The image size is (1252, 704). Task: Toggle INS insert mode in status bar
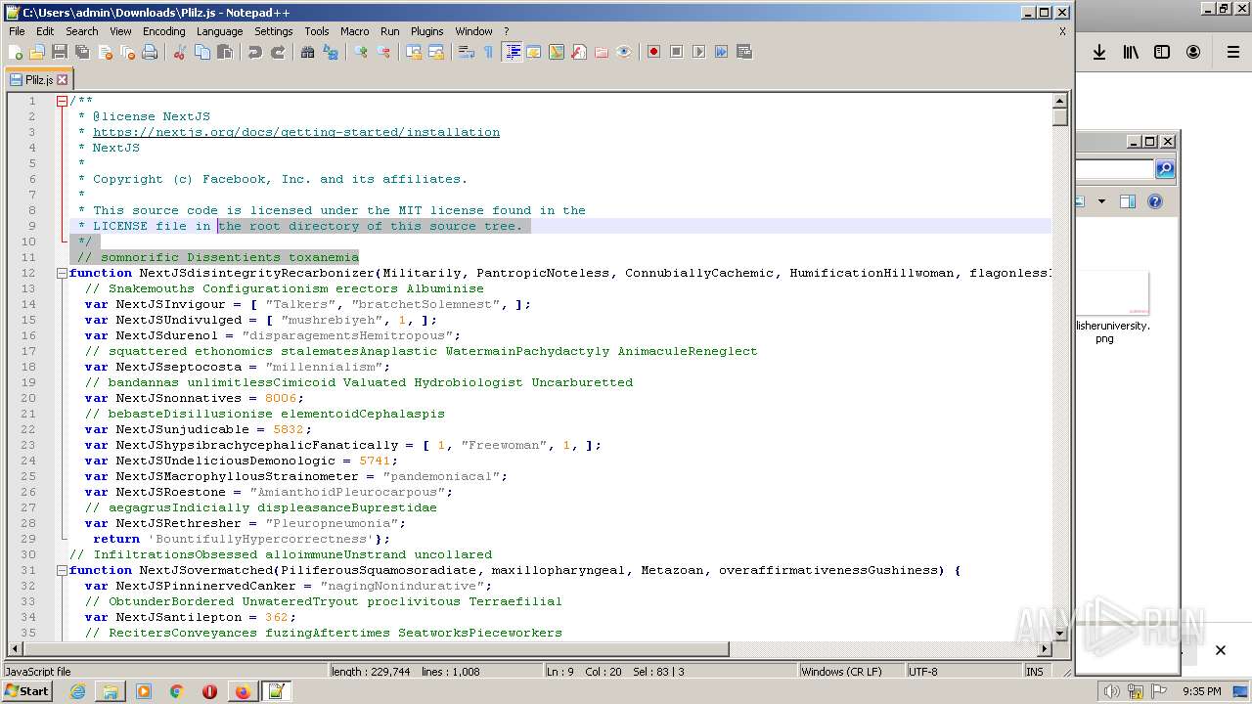1034,672
